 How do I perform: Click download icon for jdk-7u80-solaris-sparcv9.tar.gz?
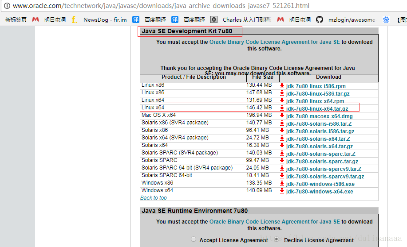tap(282, 176)
